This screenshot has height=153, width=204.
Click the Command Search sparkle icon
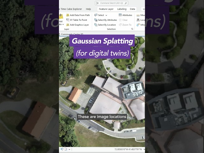coord(97,3)
